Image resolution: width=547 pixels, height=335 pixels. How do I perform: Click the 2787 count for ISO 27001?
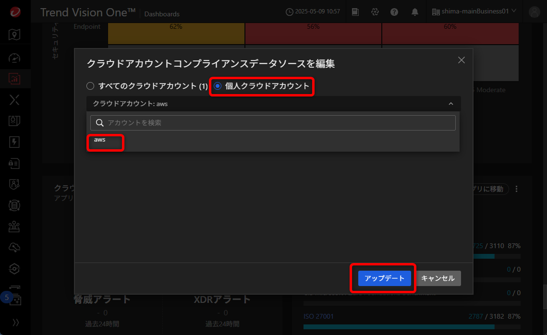point(475,316)
